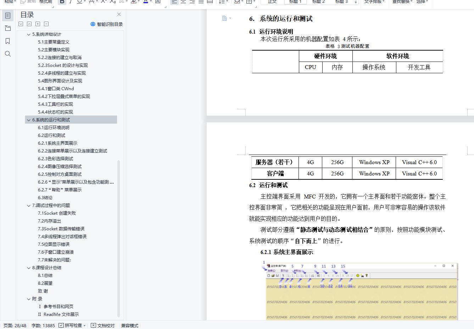This screenshot has width=474, height=329.
Task: Apply subscript X₂ formatting
Action: 113,1
